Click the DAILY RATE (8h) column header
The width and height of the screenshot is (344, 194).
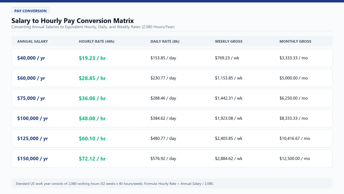165,41
